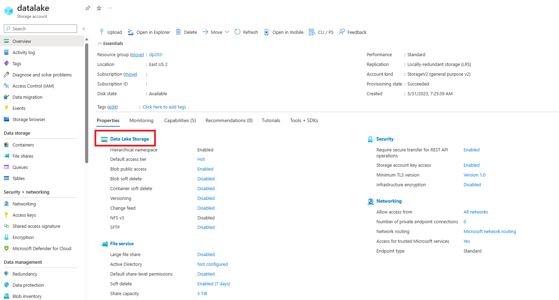The height and width of the screenshot is (300, 559).
Task: Click the Tags sidebar icon
Action: tap(6, 63)
